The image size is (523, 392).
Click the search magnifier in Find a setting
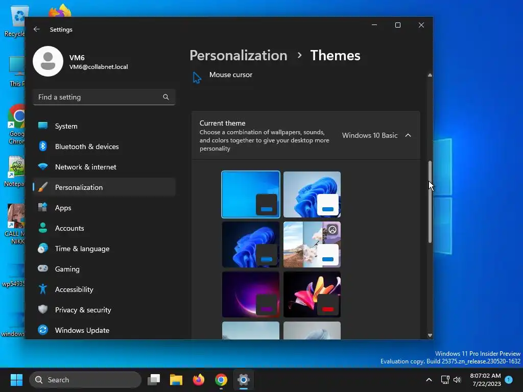[166, 97]
